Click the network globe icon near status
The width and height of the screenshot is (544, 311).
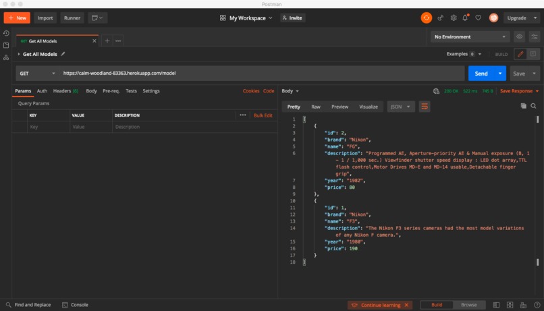[436, 91]
